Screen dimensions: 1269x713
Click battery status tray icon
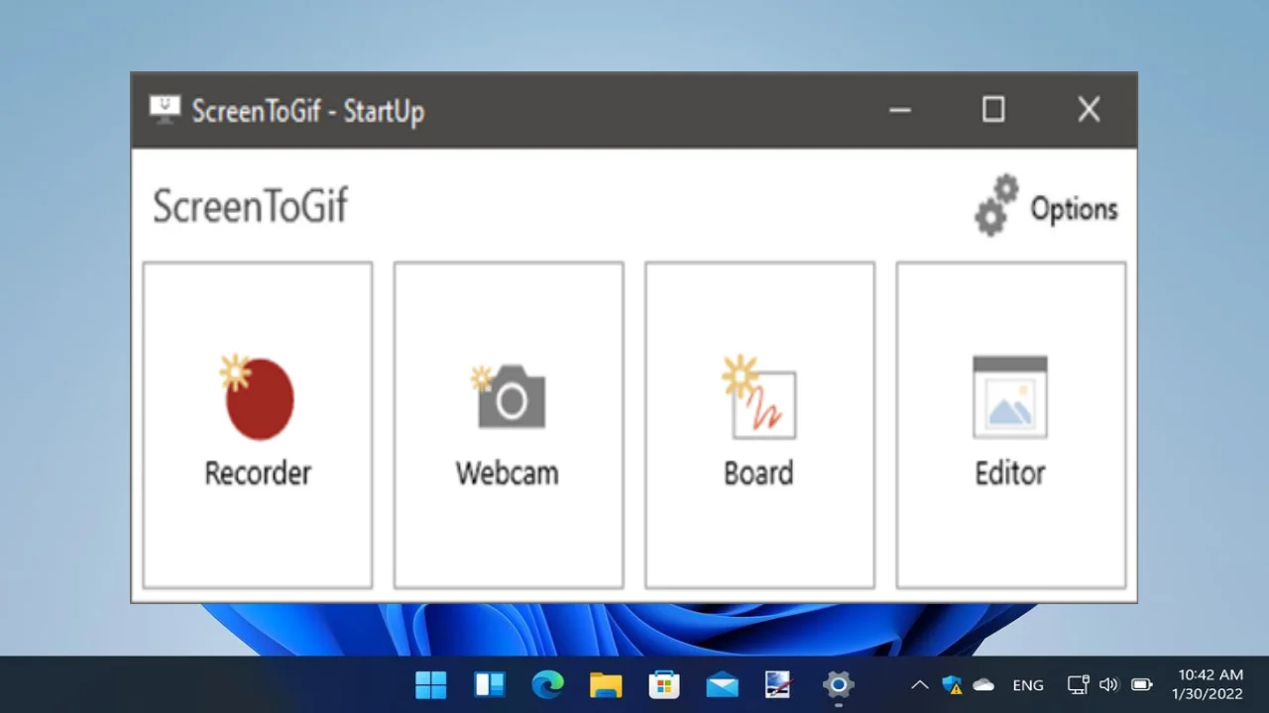click(1141, 684)
